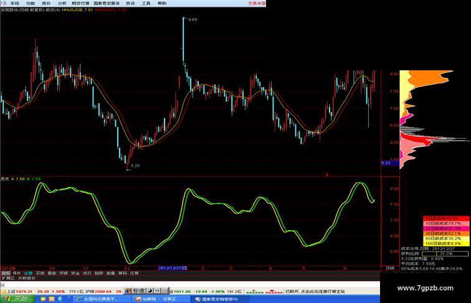Switch to QQ邮箱 taskbar window
471x303 pixels.
coord(161,299)
